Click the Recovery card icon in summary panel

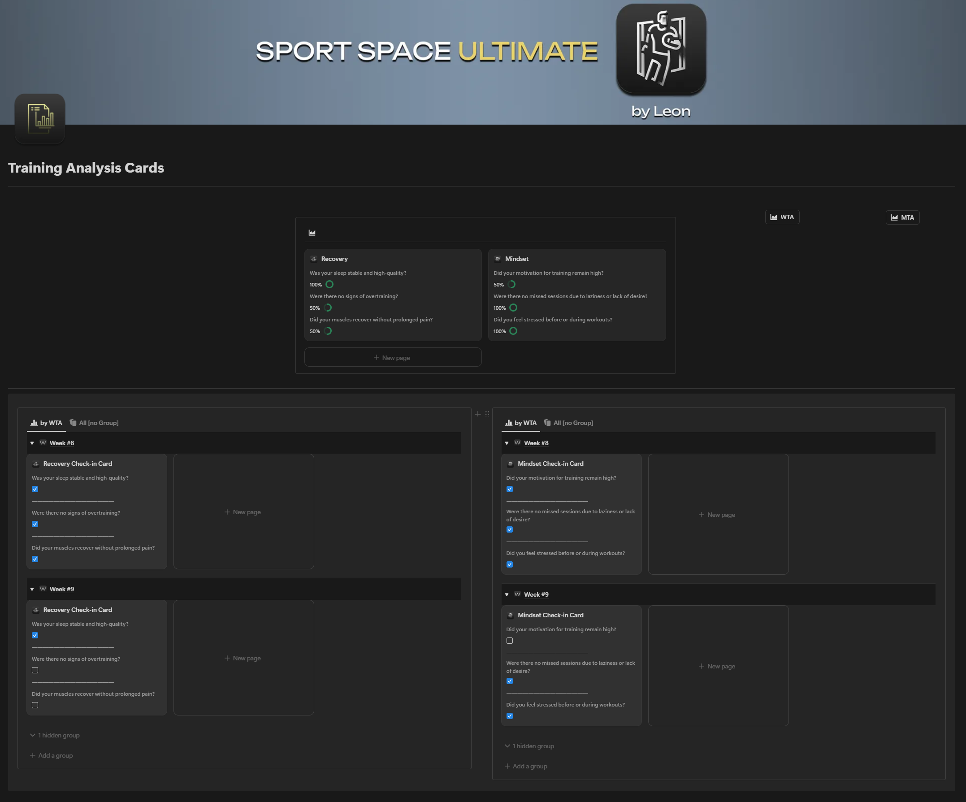314,259
